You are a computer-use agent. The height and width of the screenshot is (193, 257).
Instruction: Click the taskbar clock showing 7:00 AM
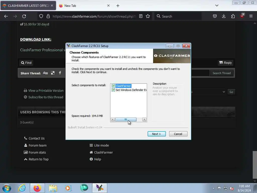coord(244,188)
